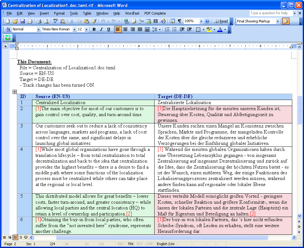Activate the Format Painter brush

click(x=94, y=21)
